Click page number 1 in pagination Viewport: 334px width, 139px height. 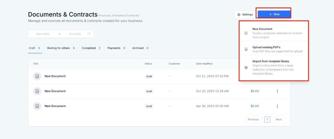point(267,120)
